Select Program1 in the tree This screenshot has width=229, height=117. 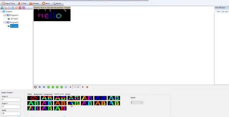pyautogui.click(x=14, y=15)
